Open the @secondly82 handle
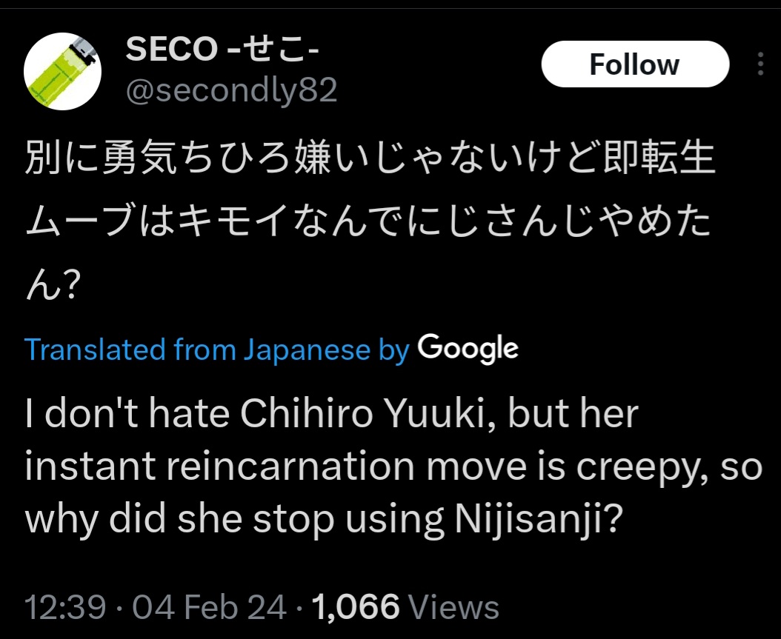The image size is (781, 639). coord(232,90)
